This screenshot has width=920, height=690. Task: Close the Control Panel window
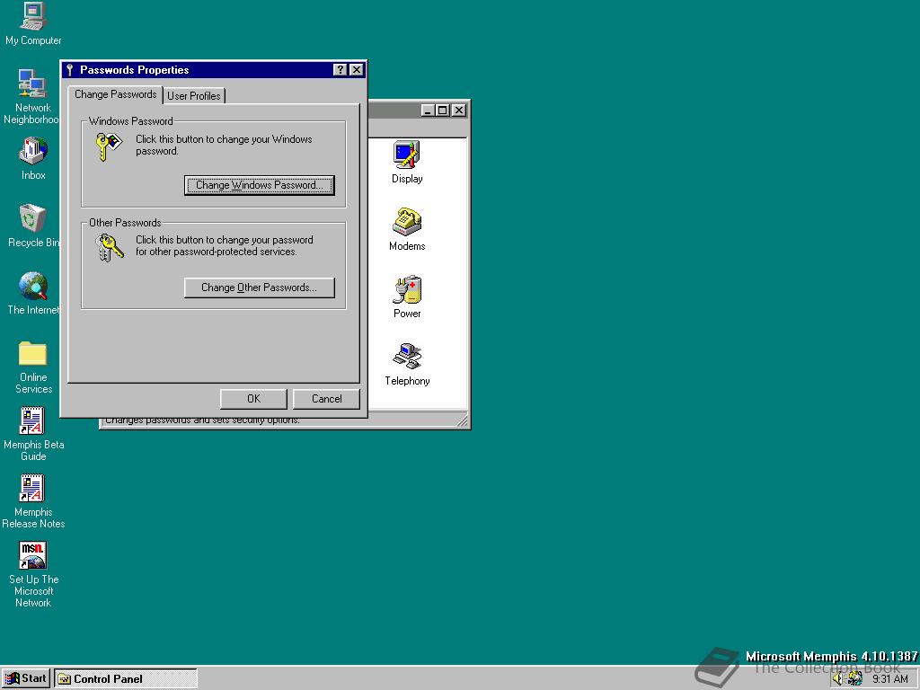coord(459,111)
